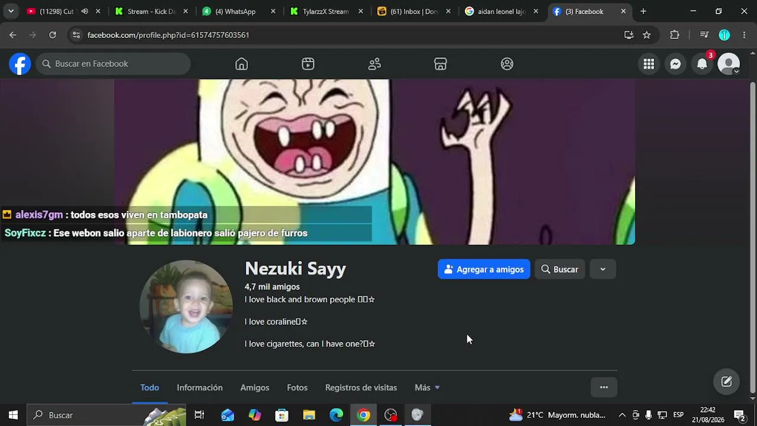Open the Chrome extensions puzzle icon
The image size is (757, 426).
[675, 35]
